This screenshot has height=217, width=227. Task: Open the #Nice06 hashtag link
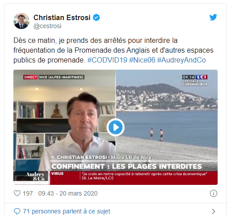(x=142, y=60)
